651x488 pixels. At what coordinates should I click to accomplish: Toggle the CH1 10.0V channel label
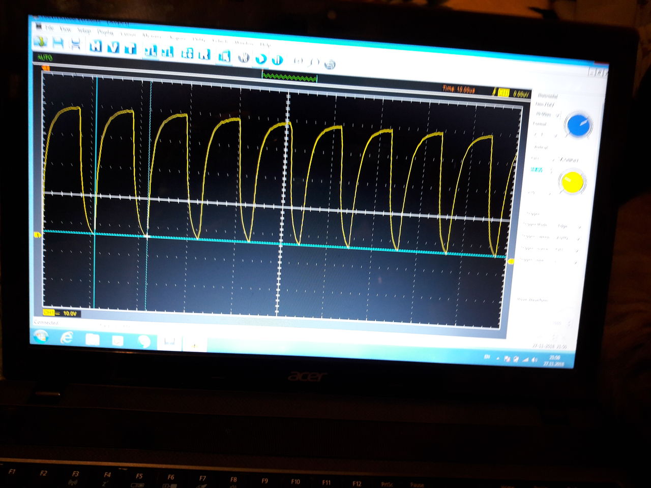(x=61, y=313)
